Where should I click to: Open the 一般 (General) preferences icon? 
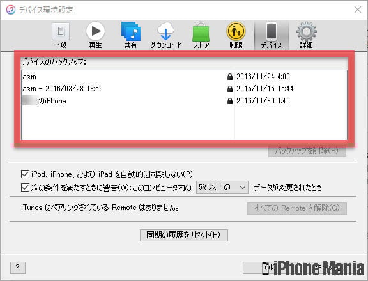61,36
